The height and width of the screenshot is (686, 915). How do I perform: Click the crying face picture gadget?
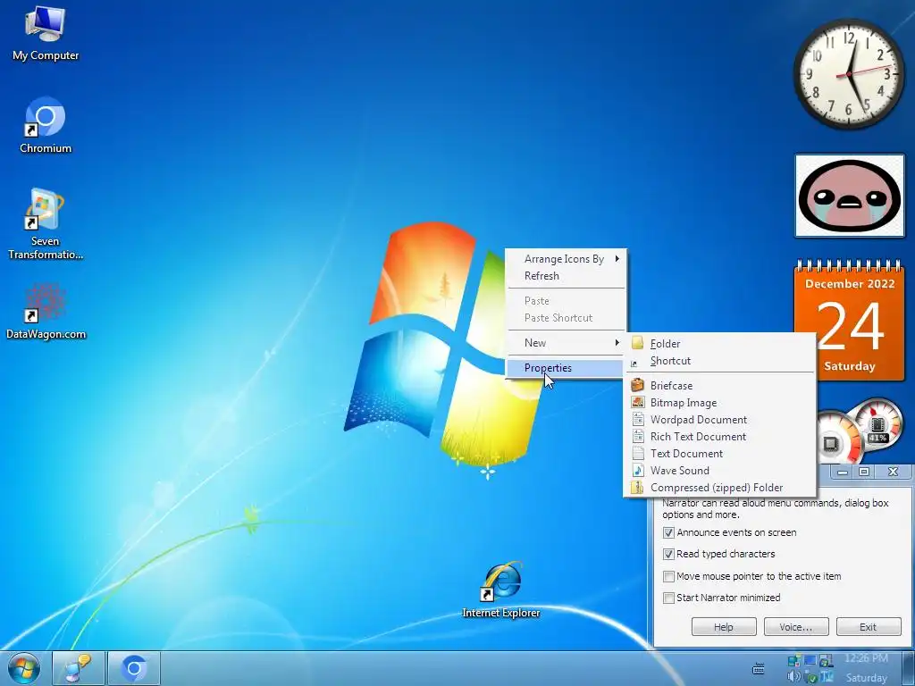point(849,196)
